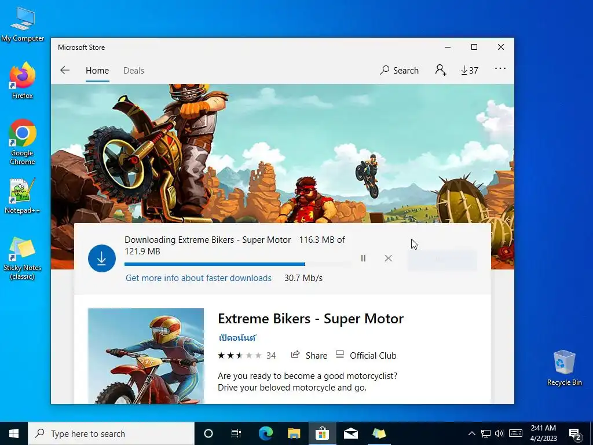Open the clock showing 2:41 AM
Screen dimensions: 593x445
pyautogui.click(x=543, y=433)
